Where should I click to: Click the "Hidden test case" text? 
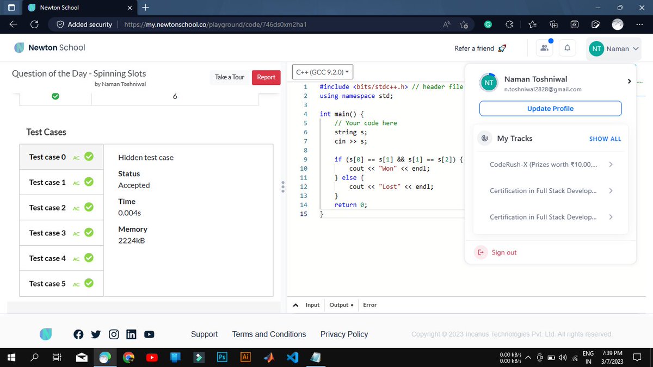coord(146,158)
